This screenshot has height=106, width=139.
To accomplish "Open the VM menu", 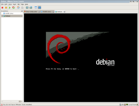I will 18,4.
